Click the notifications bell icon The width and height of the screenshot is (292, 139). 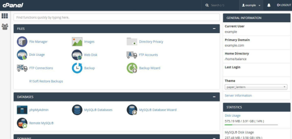[269, 5]
